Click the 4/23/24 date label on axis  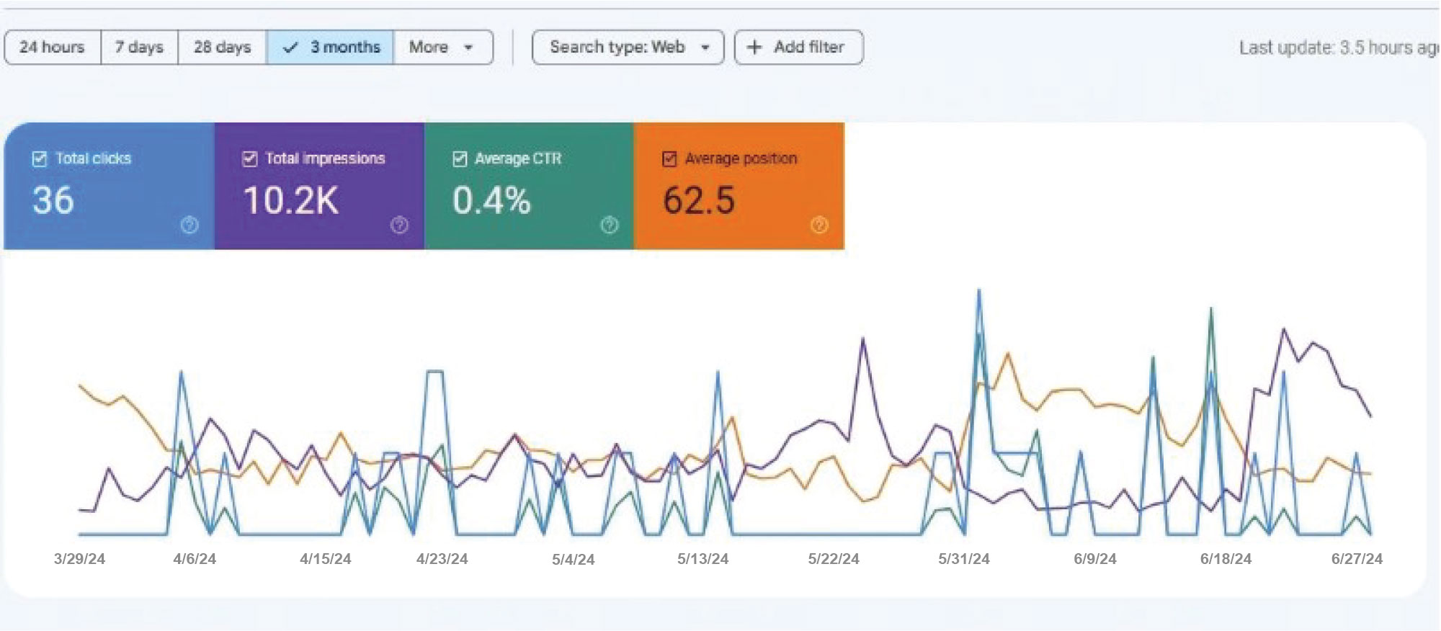442,559
